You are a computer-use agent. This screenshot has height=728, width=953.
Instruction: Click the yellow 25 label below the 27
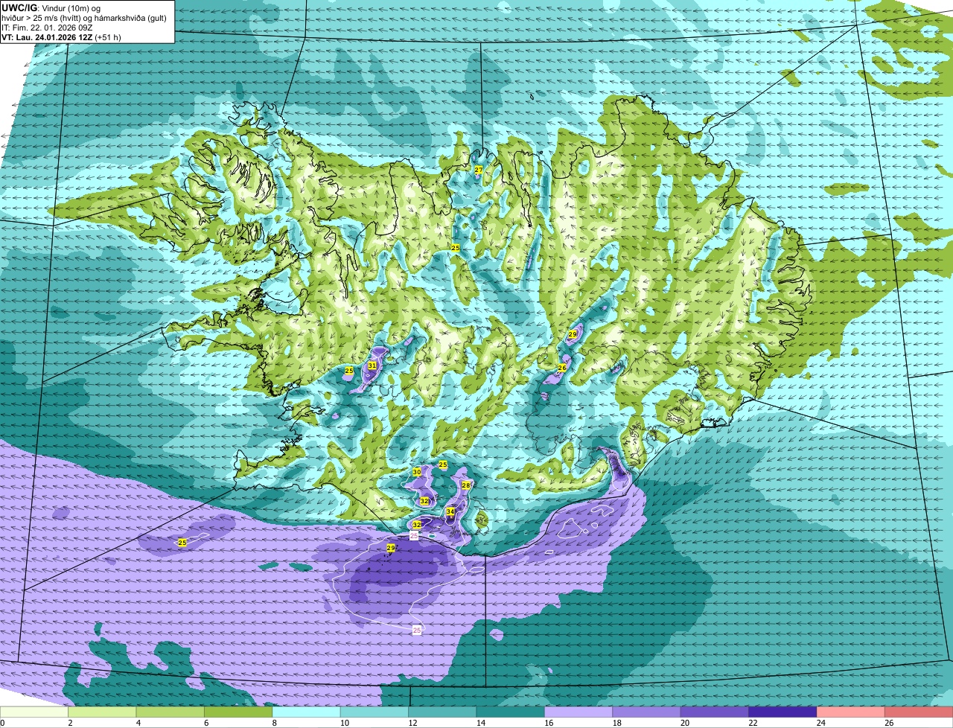point(456,248)
